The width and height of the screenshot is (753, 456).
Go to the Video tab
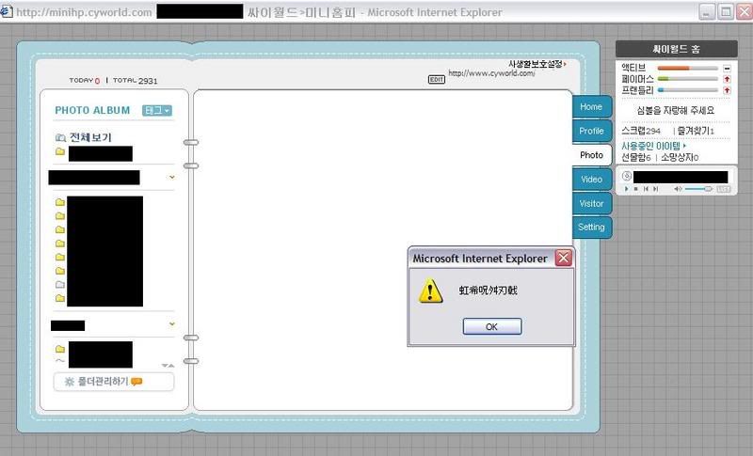click(x=591, y=179)
